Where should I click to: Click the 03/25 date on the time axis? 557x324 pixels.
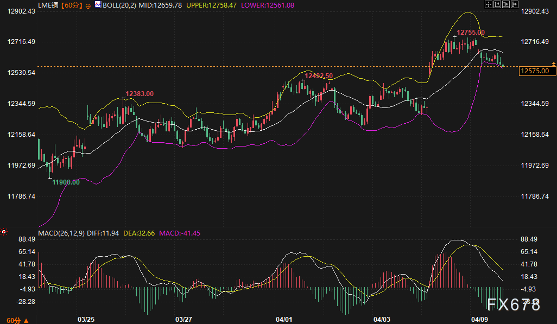(86, 319)
